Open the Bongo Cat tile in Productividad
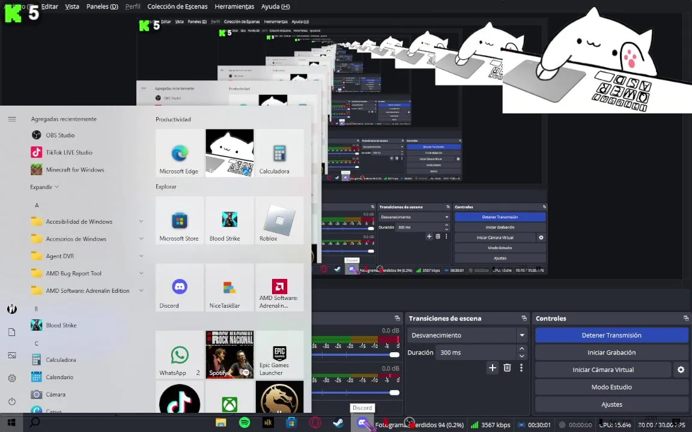This screenshot has height=432, width=692. click(x=229, y=153)
